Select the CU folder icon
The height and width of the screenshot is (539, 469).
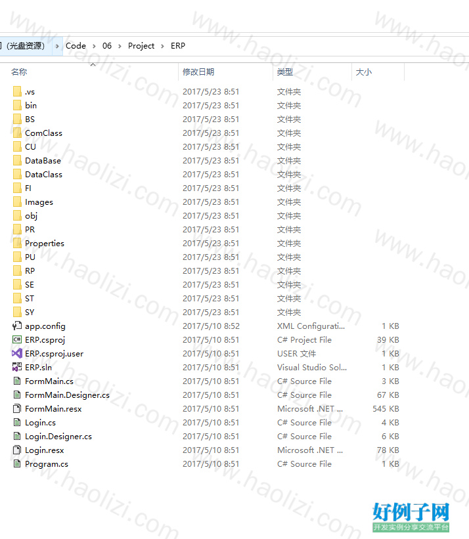[x=17, y=147]
